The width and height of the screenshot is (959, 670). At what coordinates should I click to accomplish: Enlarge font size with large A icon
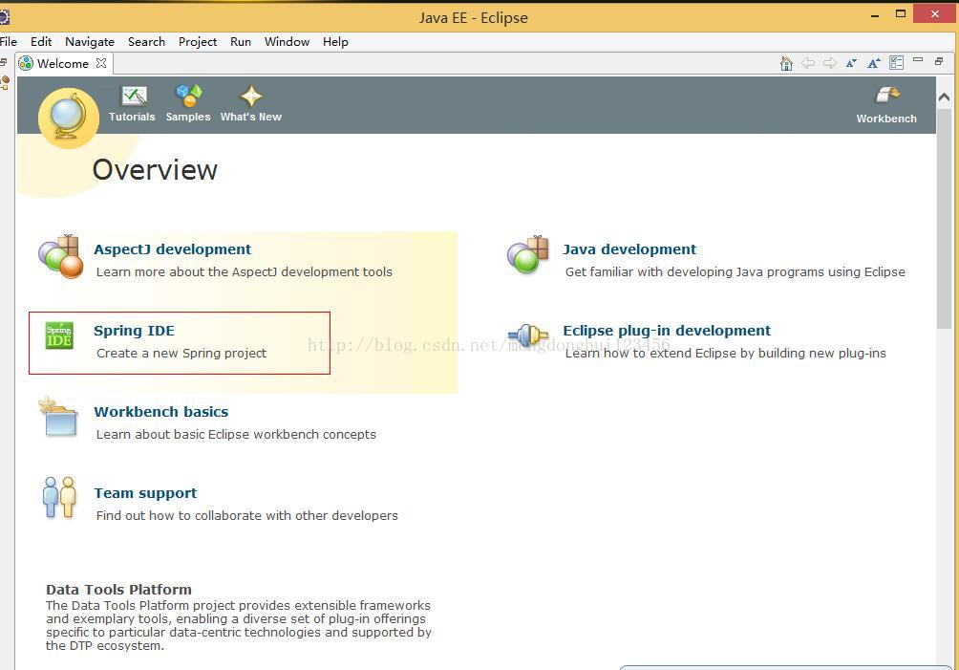(874, 63)
